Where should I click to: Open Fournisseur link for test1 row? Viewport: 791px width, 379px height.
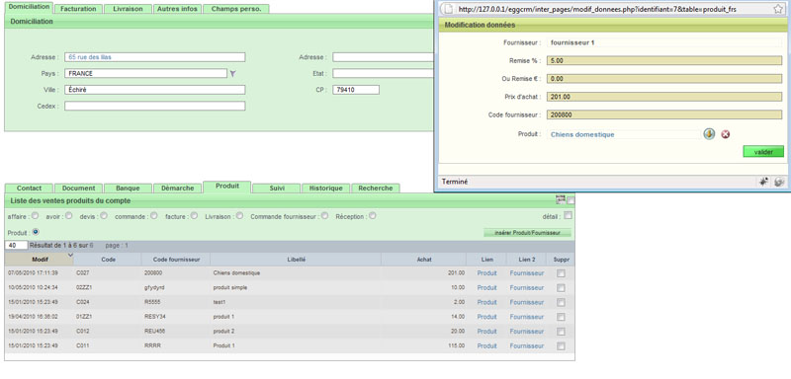coord(527,302)
